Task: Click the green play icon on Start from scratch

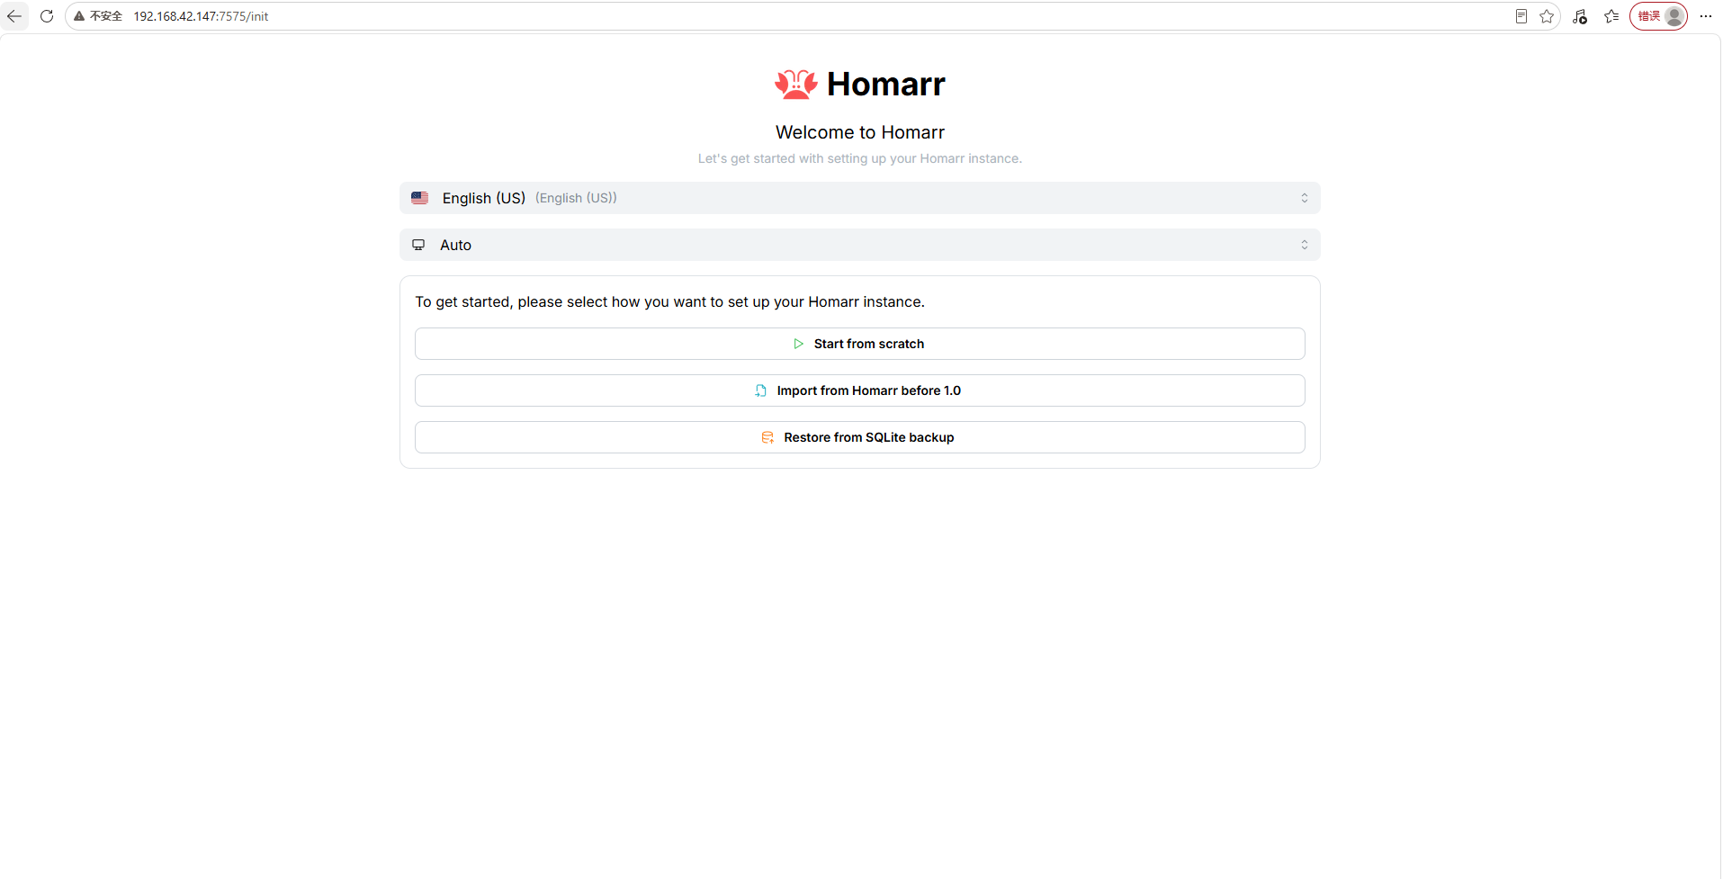Action: point(798,344)
